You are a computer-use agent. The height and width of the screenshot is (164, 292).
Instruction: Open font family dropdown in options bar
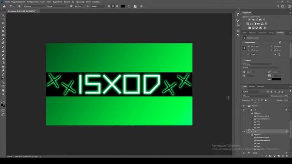click(x=34, y=6)
